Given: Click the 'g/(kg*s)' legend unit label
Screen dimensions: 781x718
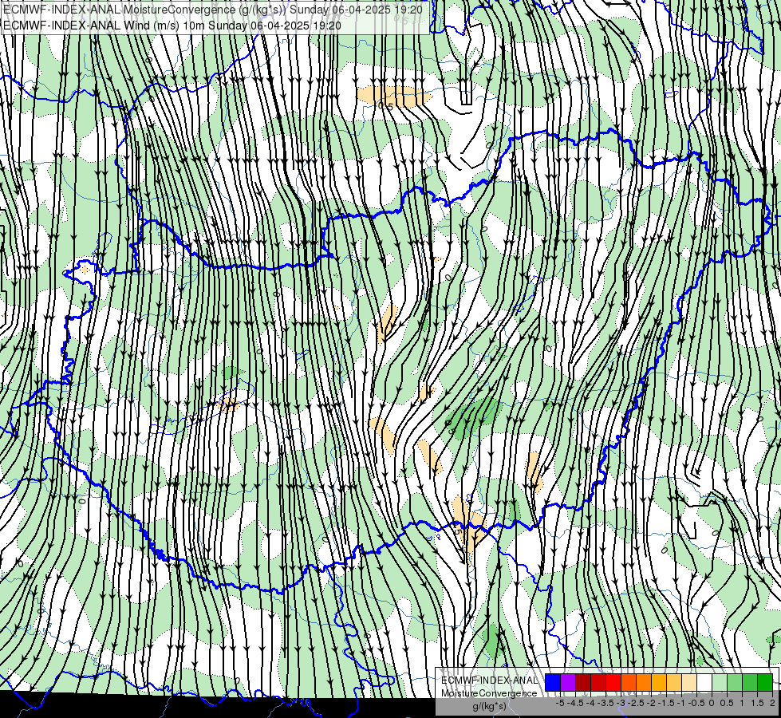Looking at the screenshot, I should click(489, 706).
